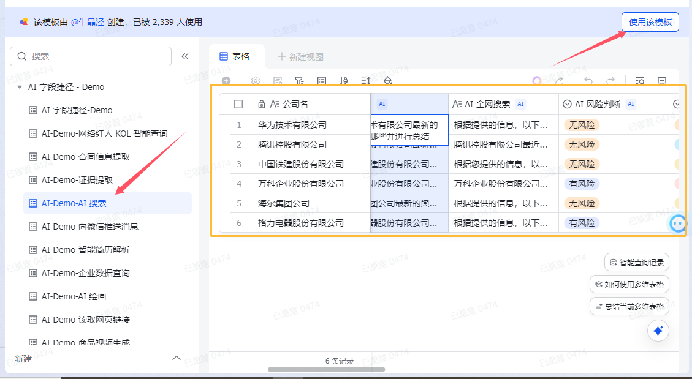The height and width of the screenshot is (379, 692).
Task: Open AI-Demo-合同信息提取 table
Action: point(79,157)
